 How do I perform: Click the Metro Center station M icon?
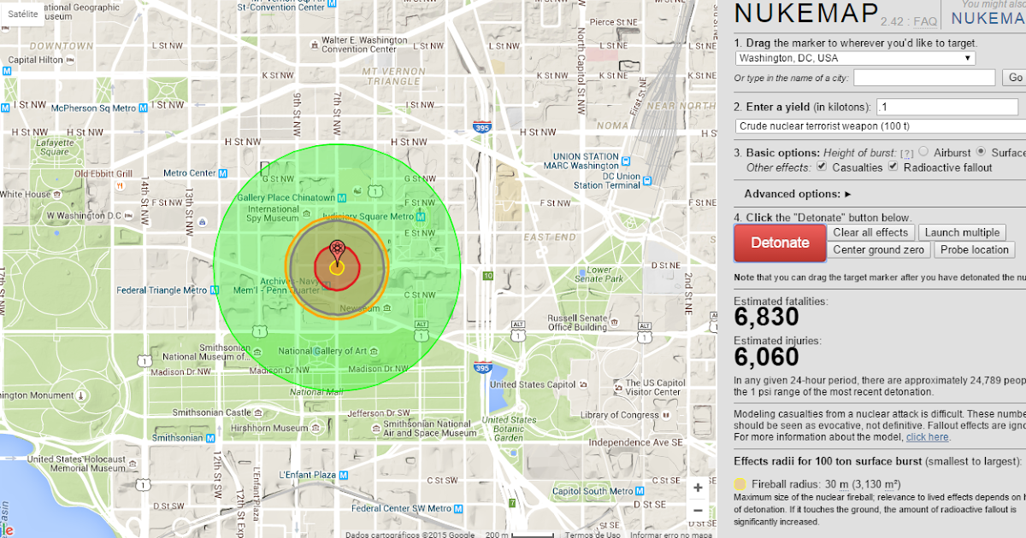tap(223, 173)
